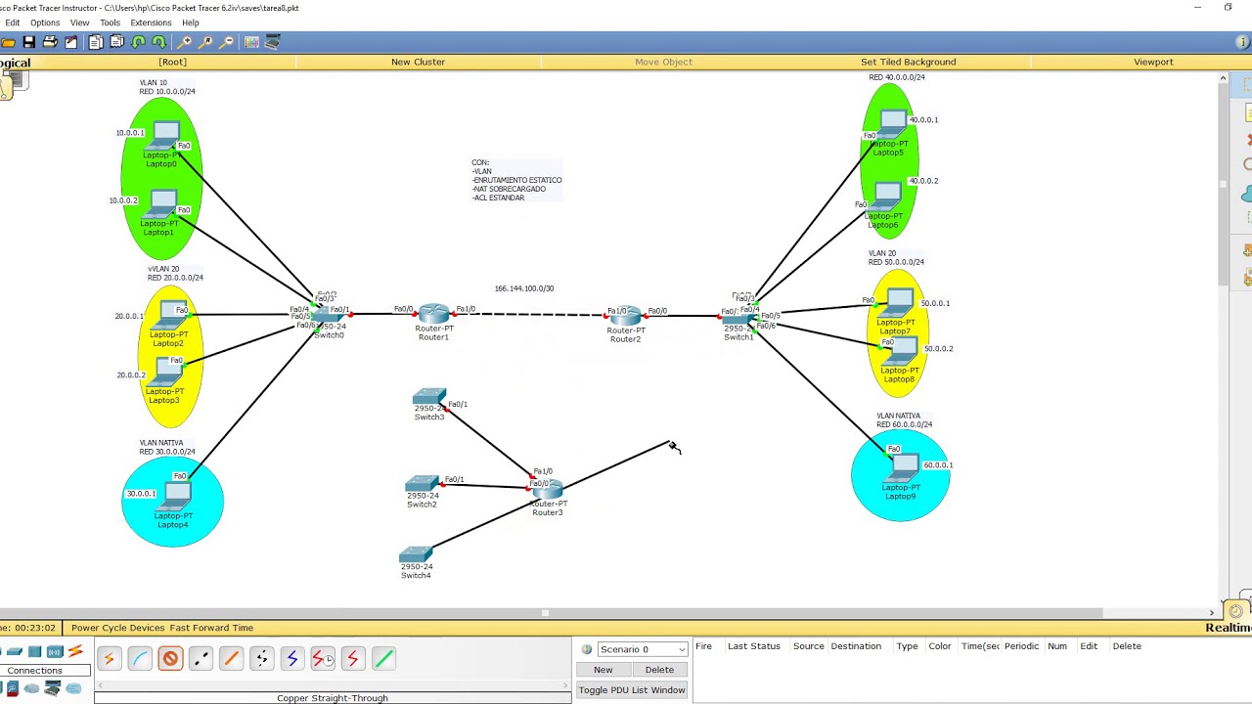This screenshot has height=704, width=1252.
Task: Click the Router1 device on canvas
Action: [x=433, y=315]
